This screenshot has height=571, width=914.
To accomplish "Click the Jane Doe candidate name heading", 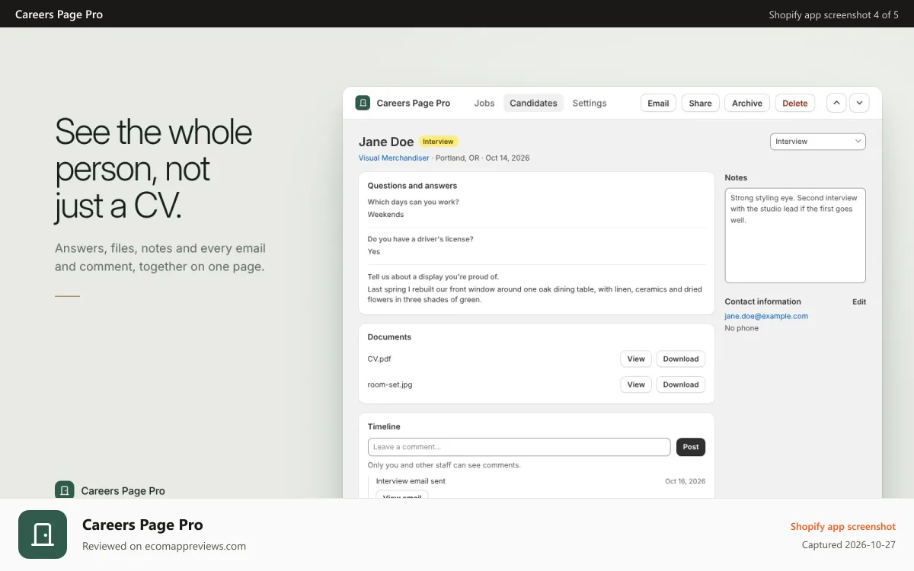I will 386,142.
